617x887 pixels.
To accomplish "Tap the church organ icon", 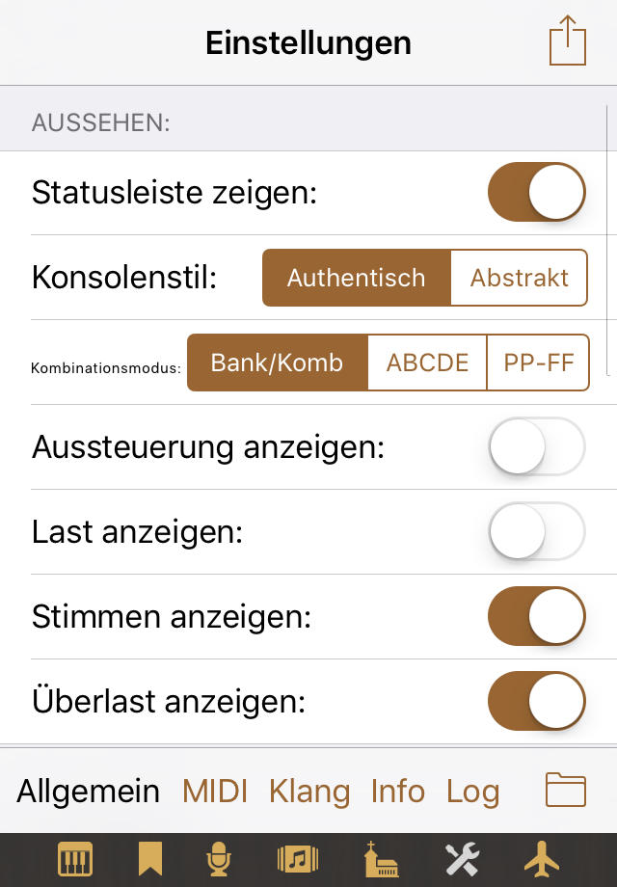I will pyautogui.click(x=382, y=858).
